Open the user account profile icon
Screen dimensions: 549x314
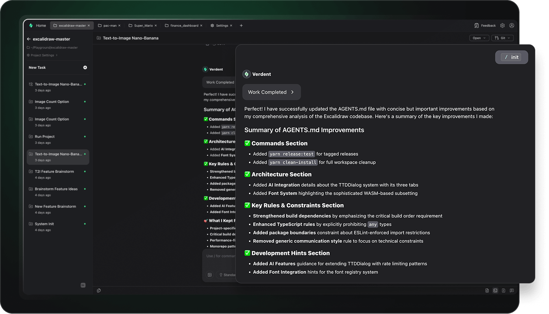click(x=512, y=26)
